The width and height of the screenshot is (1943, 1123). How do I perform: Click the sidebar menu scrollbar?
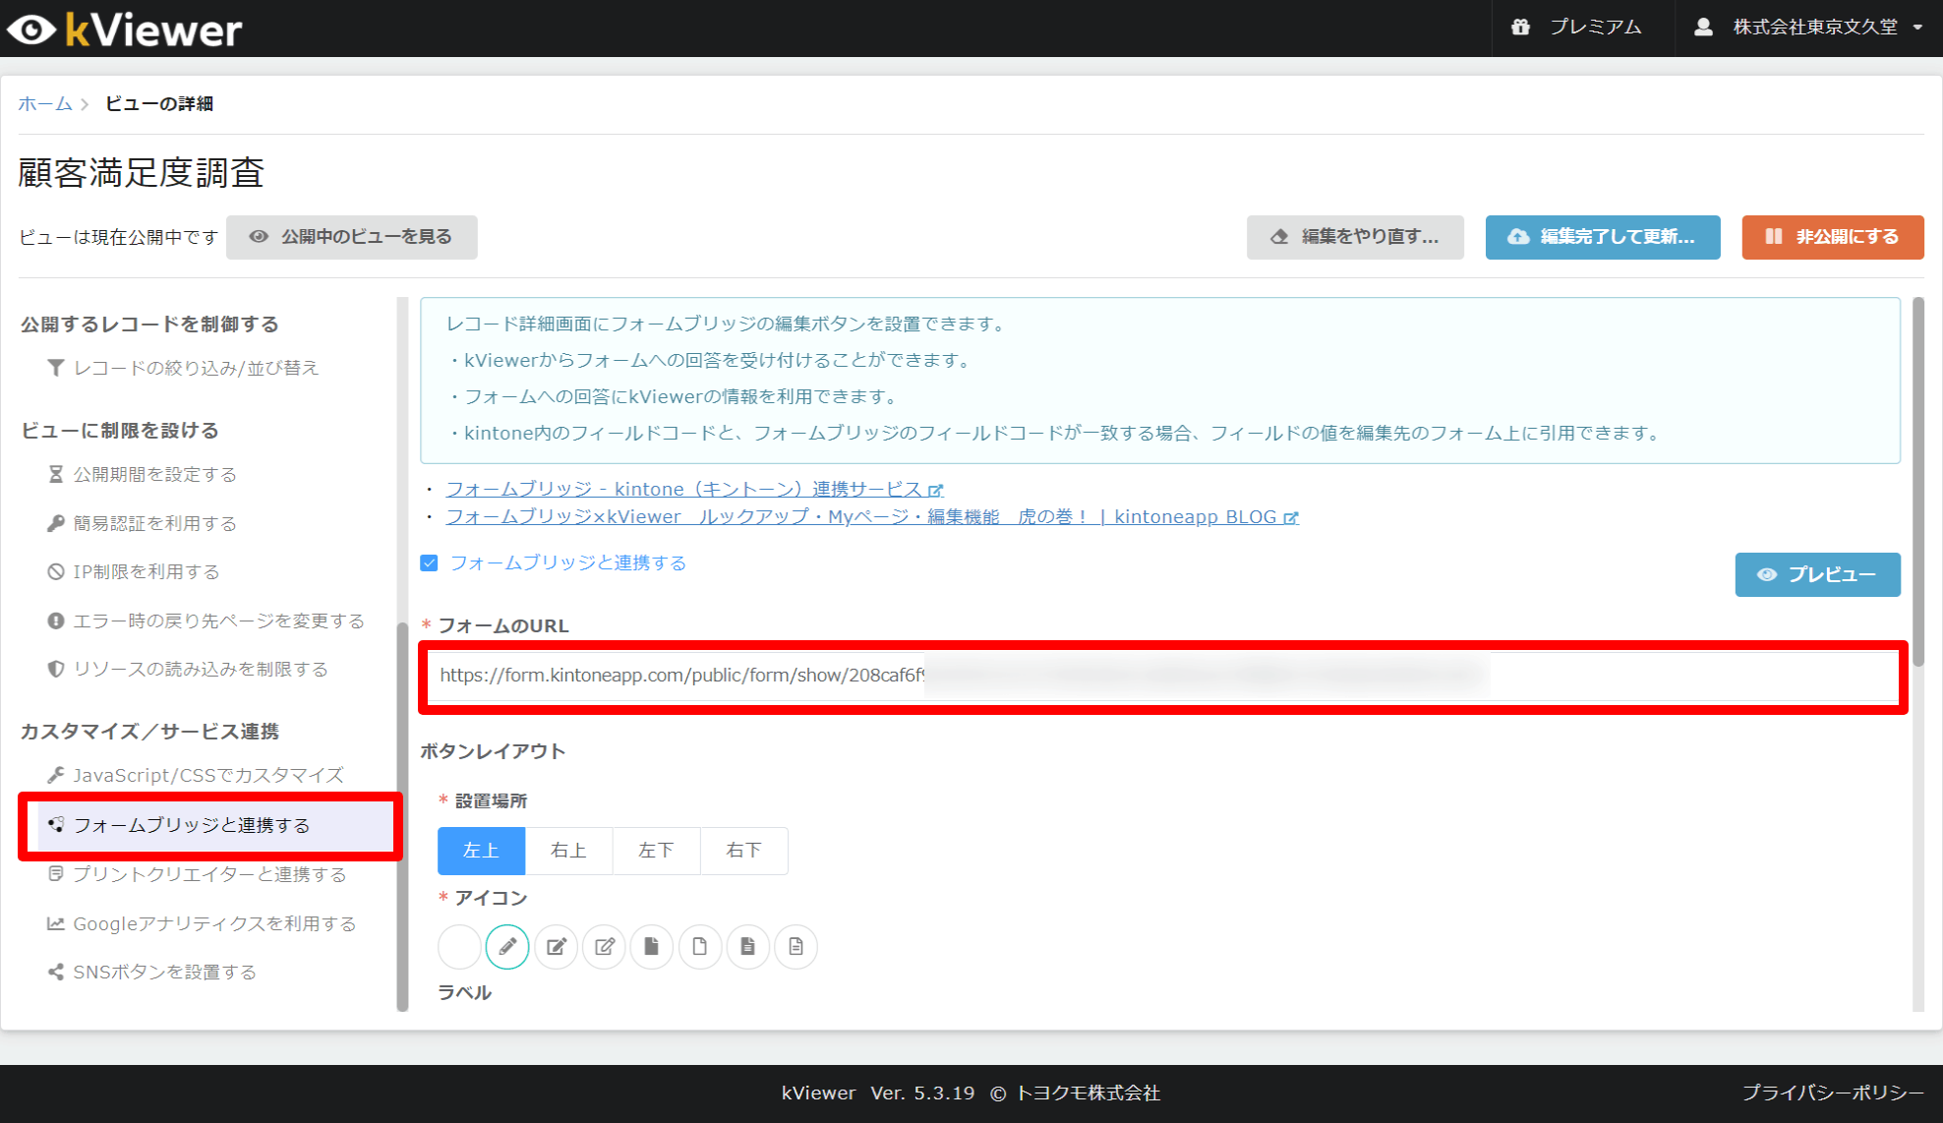[x=402, y=816]
